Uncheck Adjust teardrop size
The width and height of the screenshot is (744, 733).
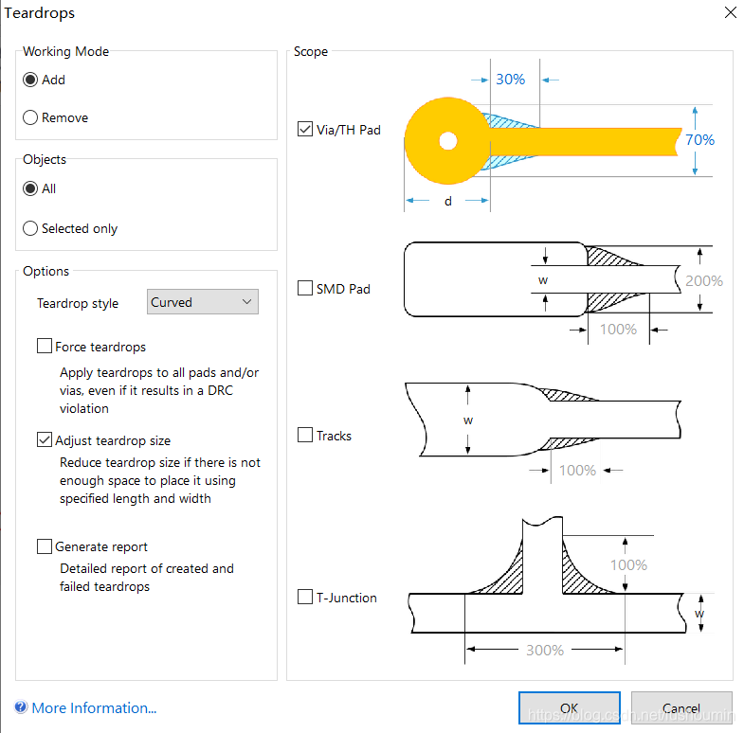[45, 440]
